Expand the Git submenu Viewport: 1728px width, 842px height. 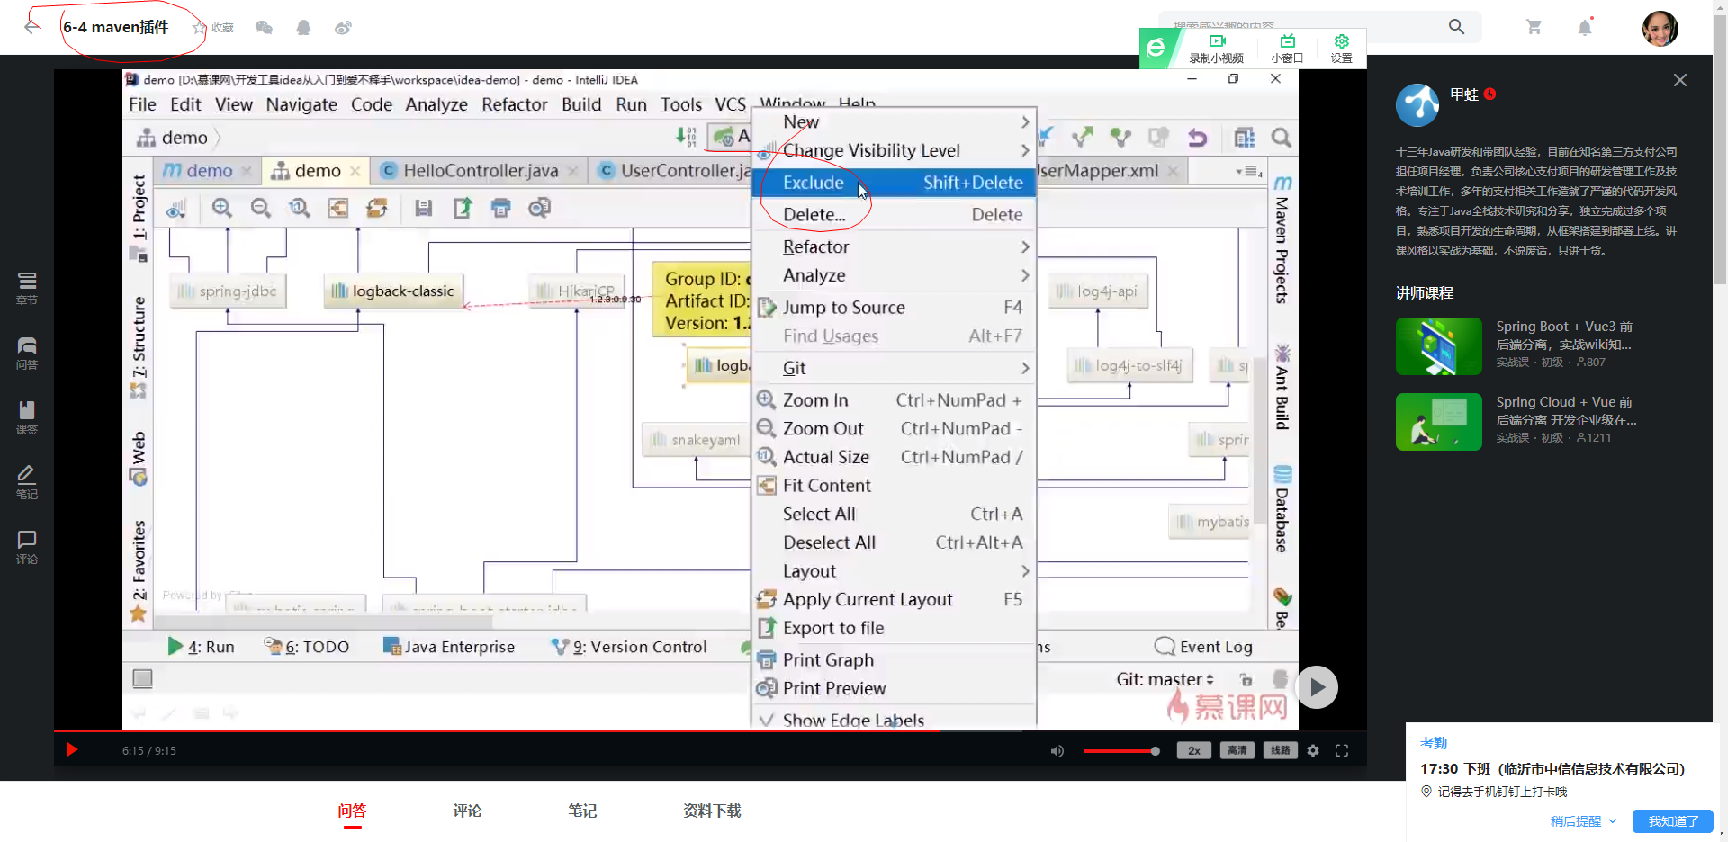(x=894, y=368)
